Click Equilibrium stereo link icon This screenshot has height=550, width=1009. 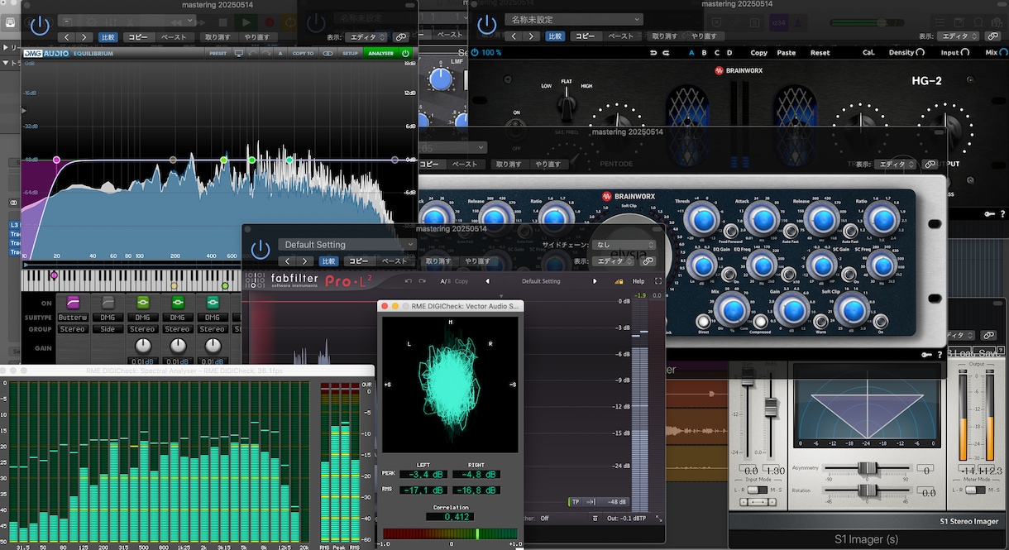click(328, 53)
